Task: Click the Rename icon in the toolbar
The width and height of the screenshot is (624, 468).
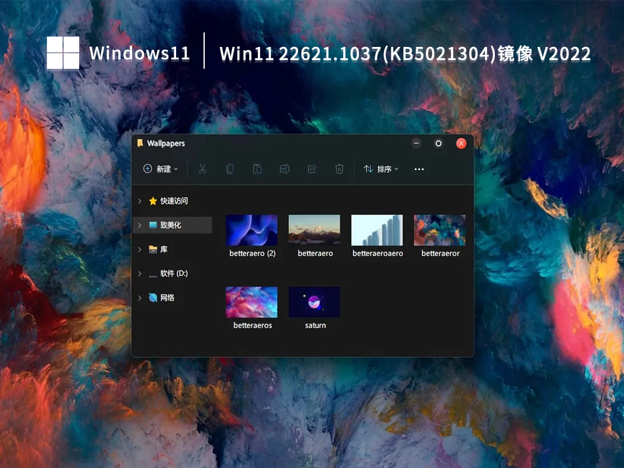Action: 285,169
